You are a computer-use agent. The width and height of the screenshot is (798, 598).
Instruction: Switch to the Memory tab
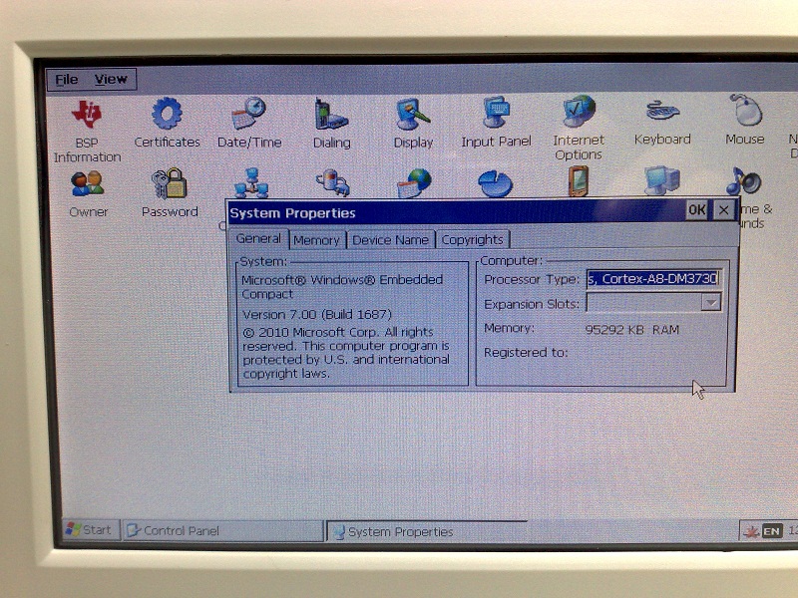(317, 239)
